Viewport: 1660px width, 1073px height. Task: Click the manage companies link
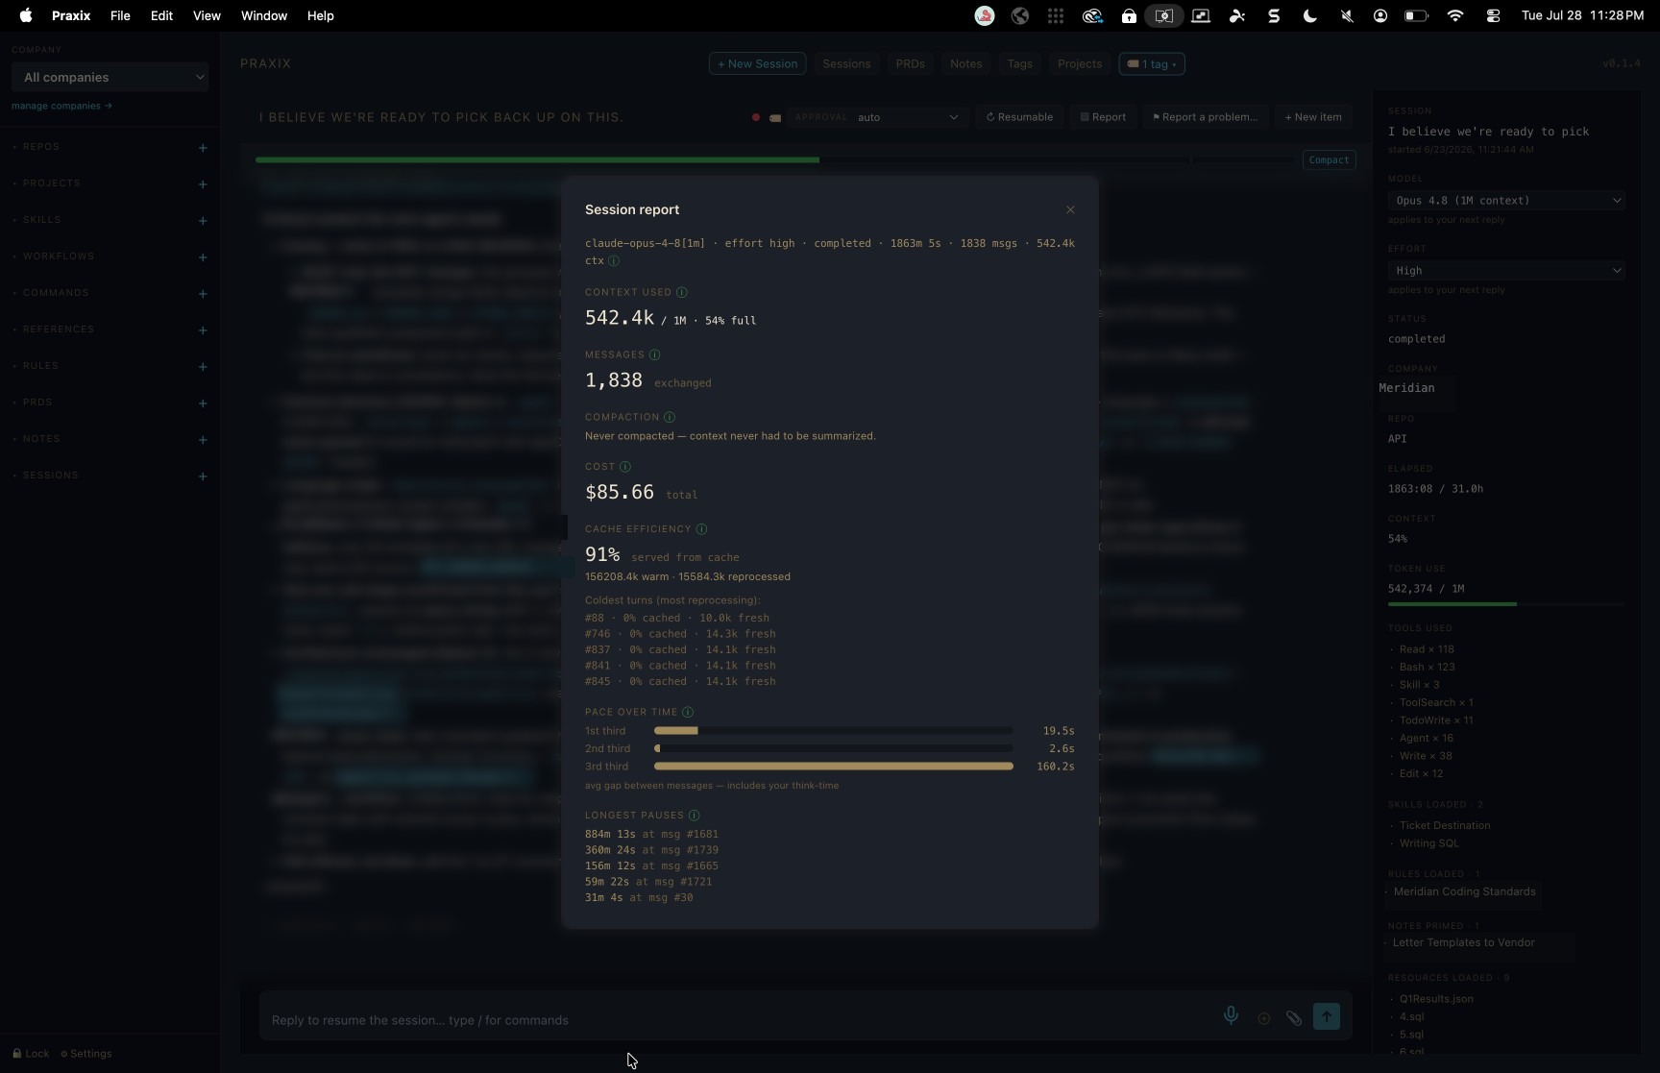(x=61, y=106)
